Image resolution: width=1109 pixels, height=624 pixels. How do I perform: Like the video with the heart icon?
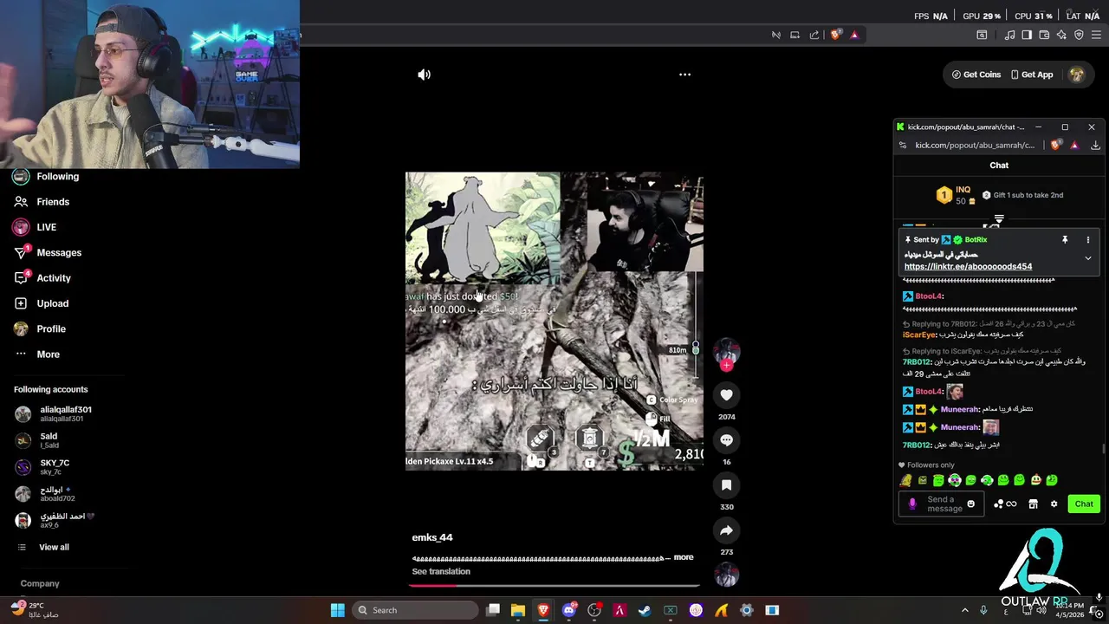[726, 395]
